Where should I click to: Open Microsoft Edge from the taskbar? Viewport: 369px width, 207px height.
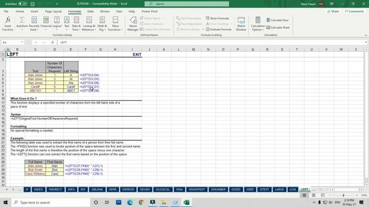click(x=130, y=202)
